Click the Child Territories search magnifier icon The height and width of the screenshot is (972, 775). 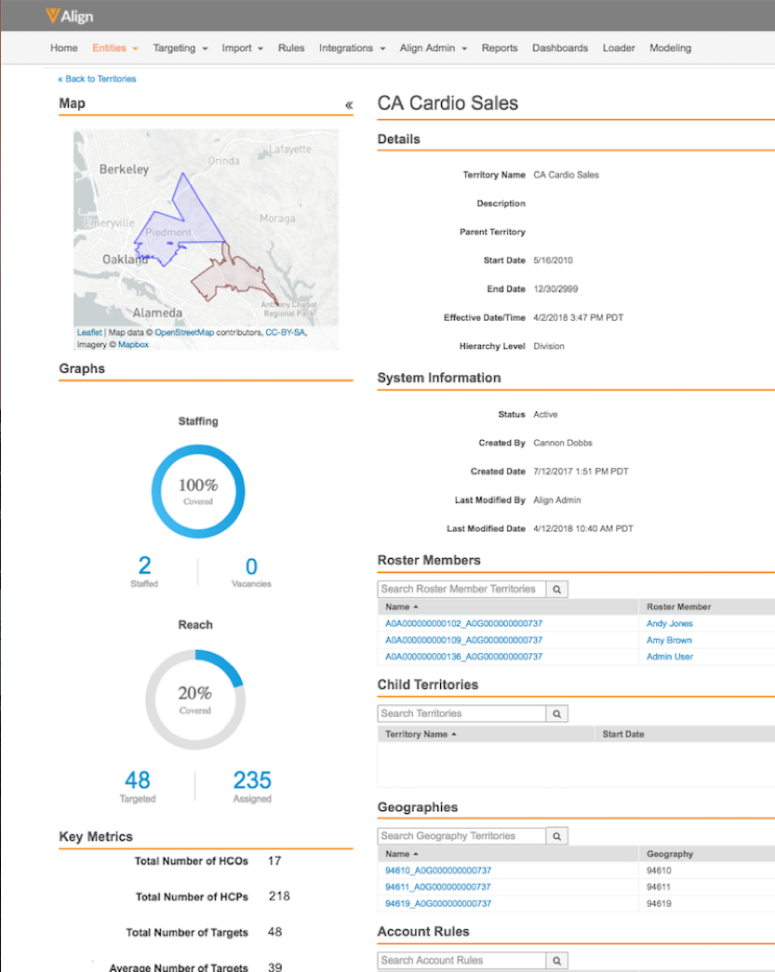click(x=556, y=714)
